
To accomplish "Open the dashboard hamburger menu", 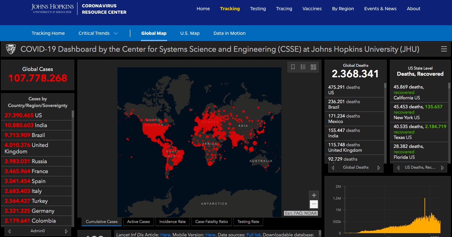I will (444, 49).
